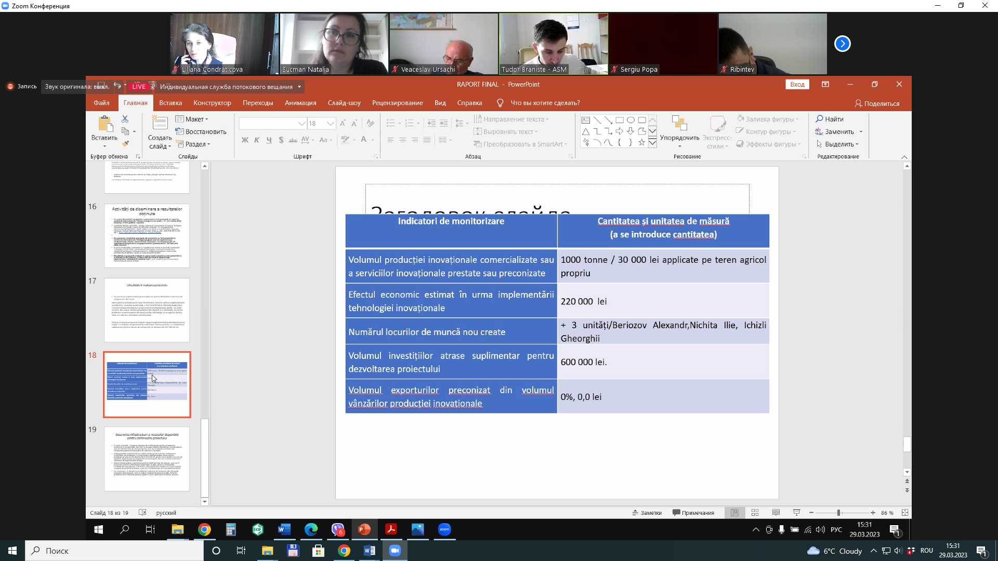The width and height of the screenshot is (998, 561).
Task: Open the Раздел section dropdown
Action: click(193, 144)
